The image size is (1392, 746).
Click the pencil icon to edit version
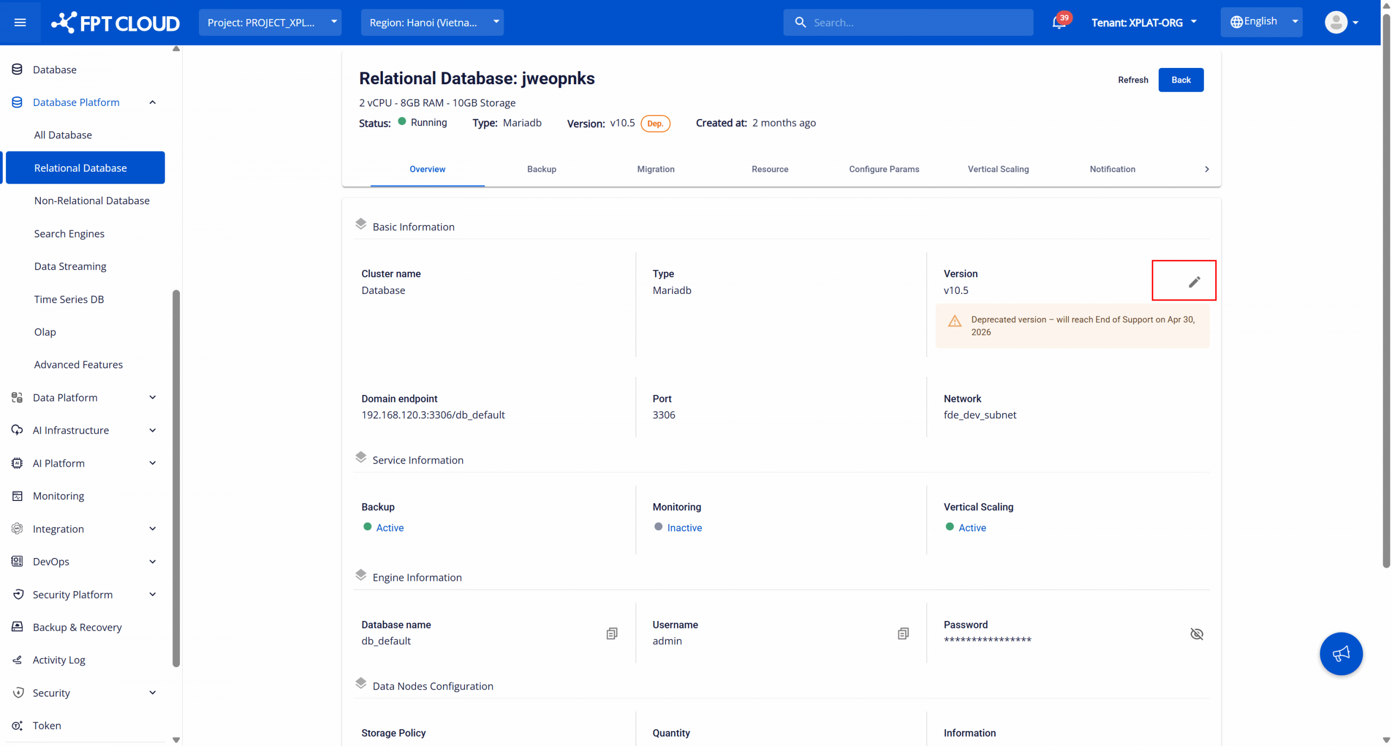(1194, 281)
